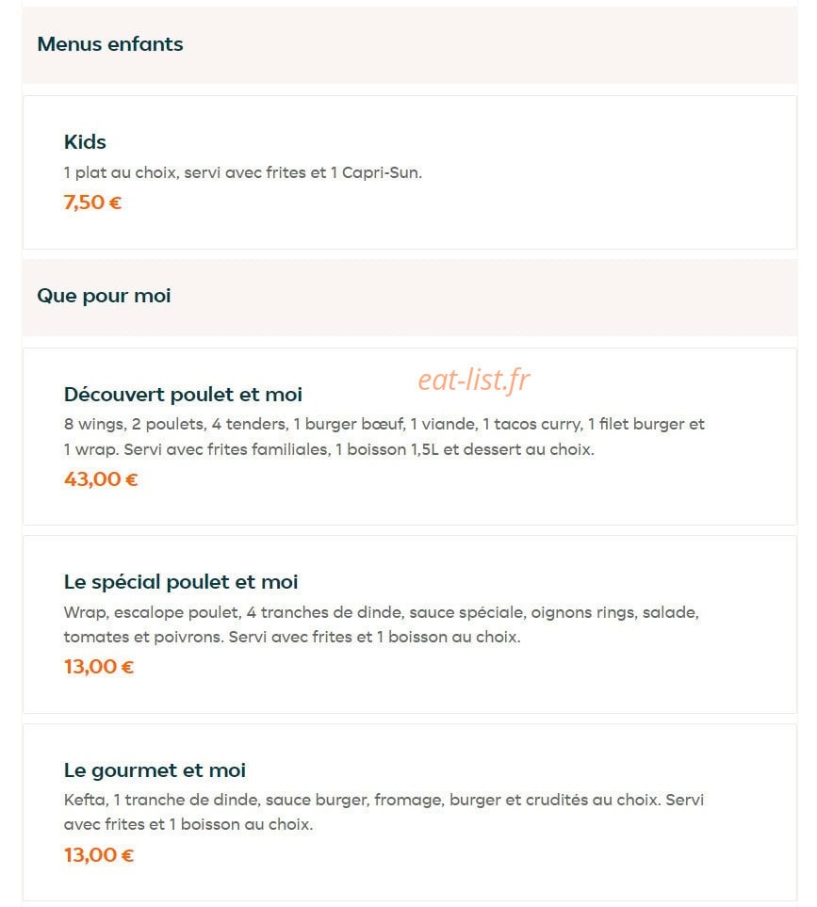Click the 13,00 € price for Le gourmet
The height and width of the screenshot is (907, 817).
point(99,855)
